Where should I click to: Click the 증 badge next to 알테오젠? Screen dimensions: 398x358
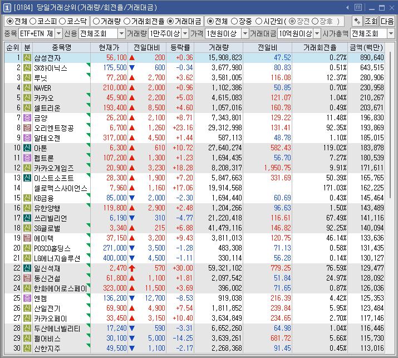pyautogui.click(x=27, y=138)
